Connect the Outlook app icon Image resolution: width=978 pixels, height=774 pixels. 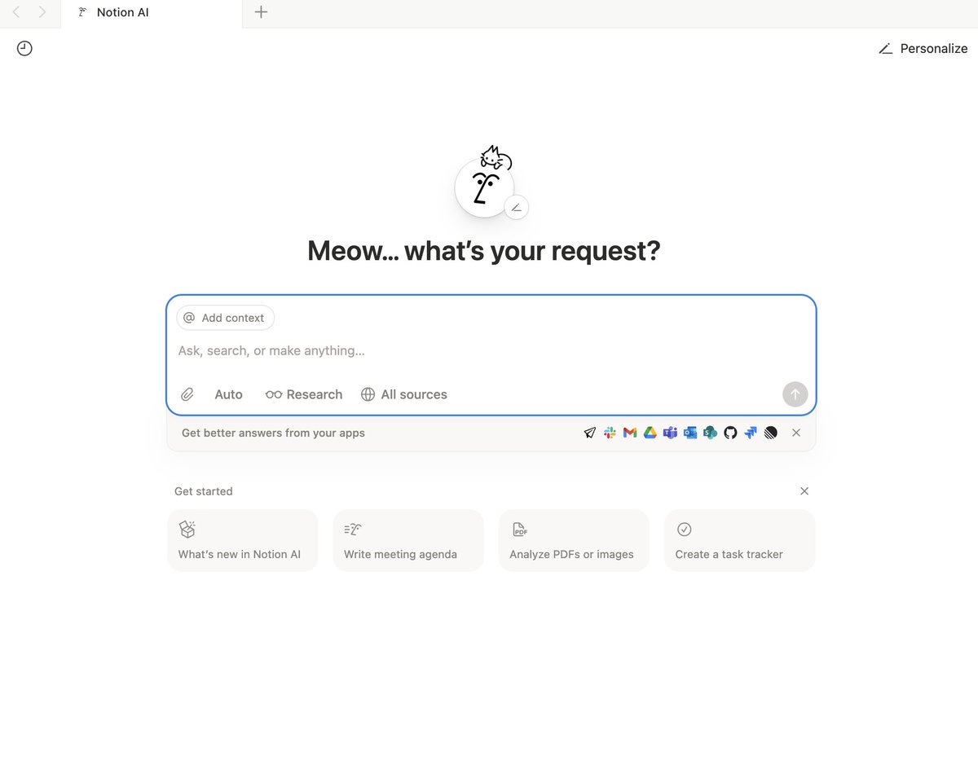(x=690, y=433)
